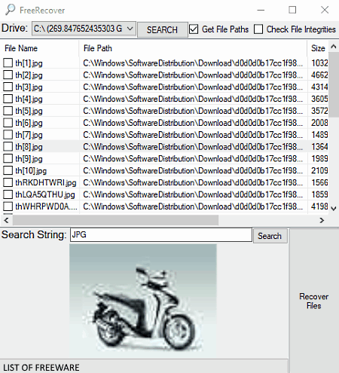The width and height of the screenshot is (339, 373).
Task: Click size value 2109 of th[10].jpg
Action: click(319, 171)
